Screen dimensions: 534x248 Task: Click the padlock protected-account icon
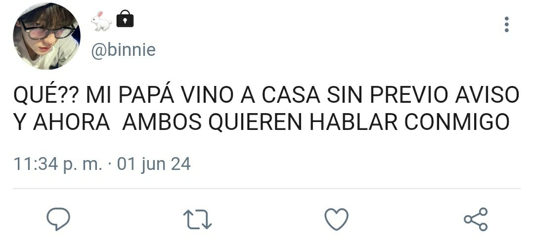click(125, 19)
